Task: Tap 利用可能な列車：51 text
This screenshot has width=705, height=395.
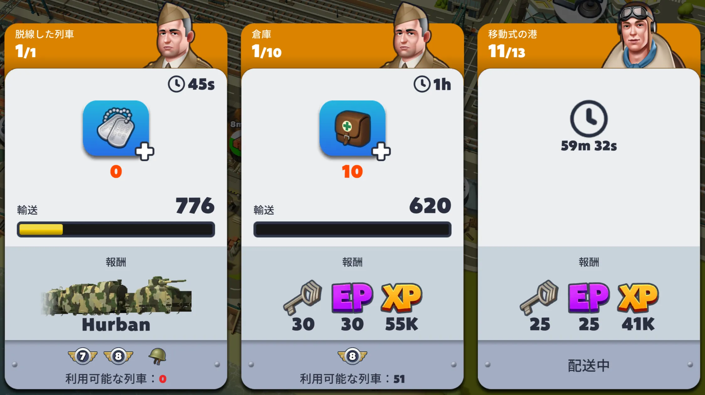Action: pos(352,379)
